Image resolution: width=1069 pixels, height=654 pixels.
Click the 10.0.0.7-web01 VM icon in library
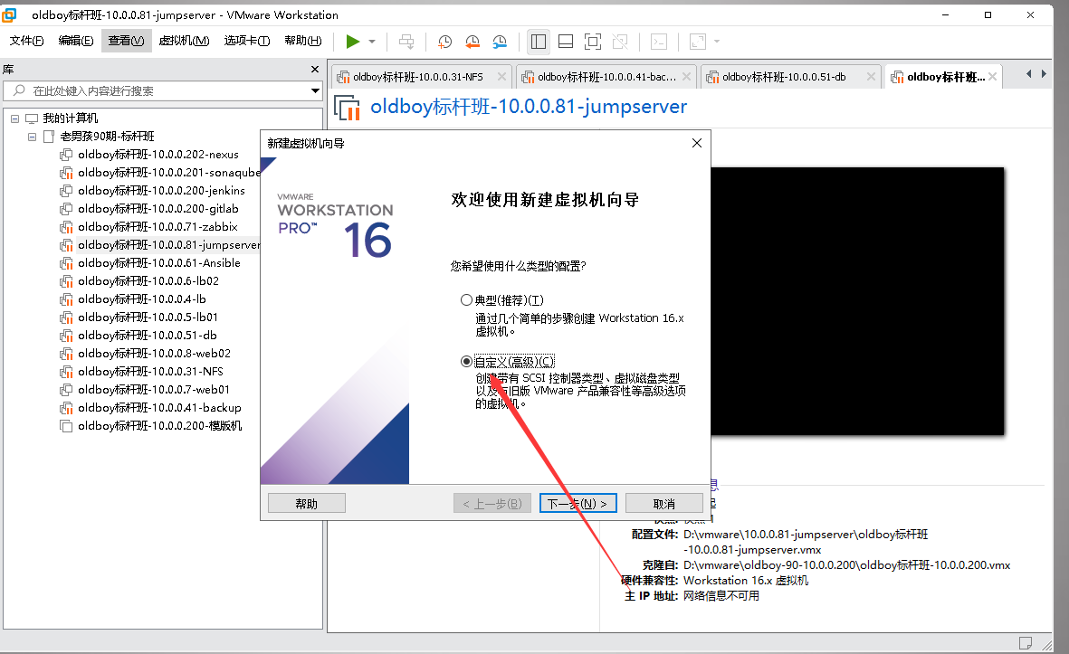[x=66, y=390]
